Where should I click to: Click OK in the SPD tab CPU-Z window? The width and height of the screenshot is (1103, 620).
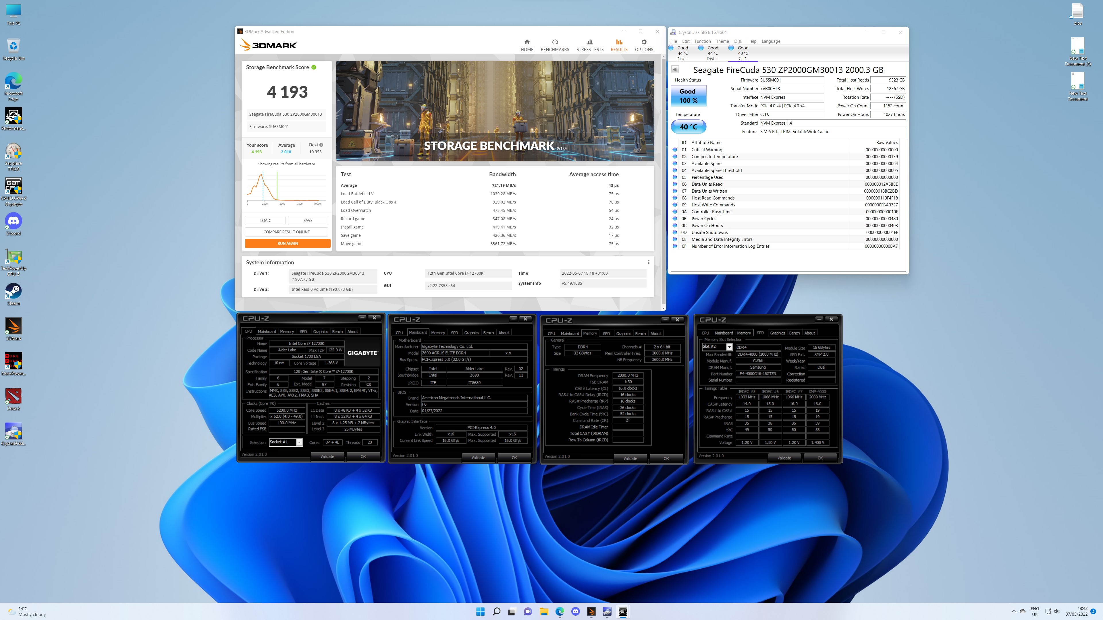pyautogui.click(x=820, y=458)
